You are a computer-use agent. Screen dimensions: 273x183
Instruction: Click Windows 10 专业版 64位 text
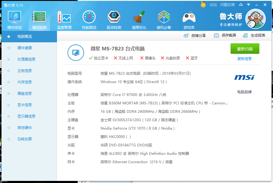point(133,82)
